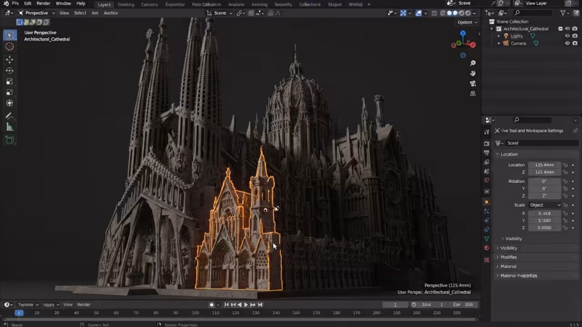Viewport: 582px width, 327px height.
Task: Click the play animation button
Action: pos(246,305)
